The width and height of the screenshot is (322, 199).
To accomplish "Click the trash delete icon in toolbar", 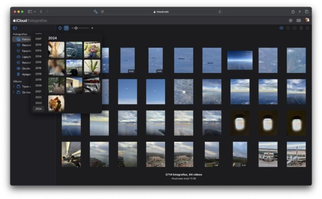I will tap(301, 28).
